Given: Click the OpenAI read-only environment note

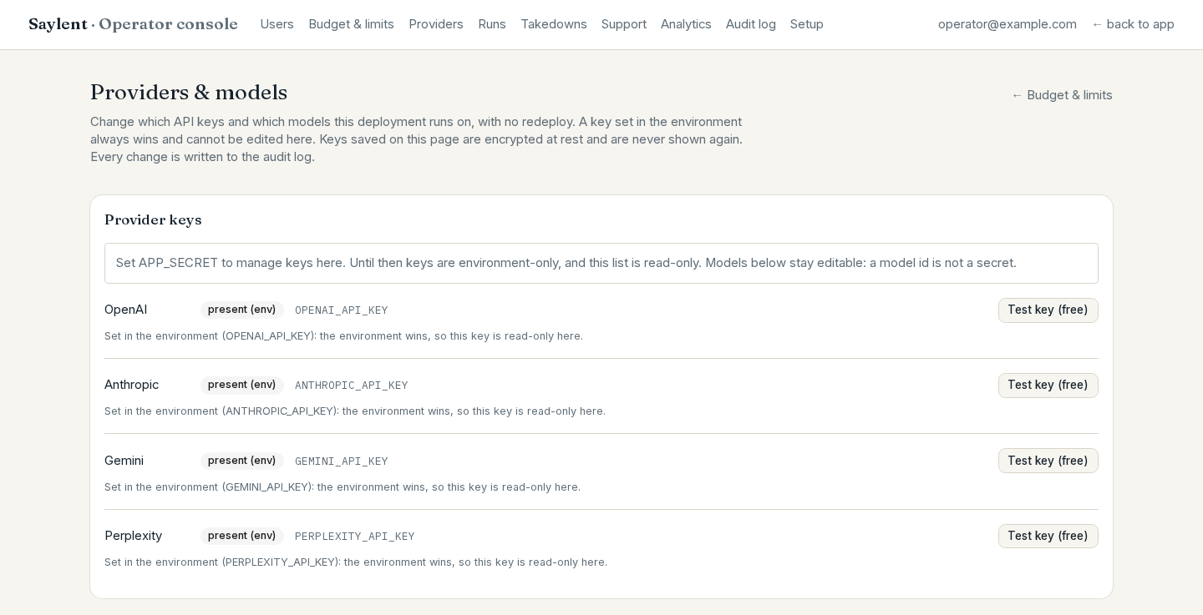Looking at the screenshot, I should [344, 336].
